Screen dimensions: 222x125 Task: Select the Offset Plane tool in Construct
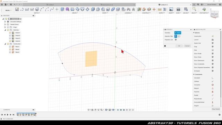pos(139,9)
